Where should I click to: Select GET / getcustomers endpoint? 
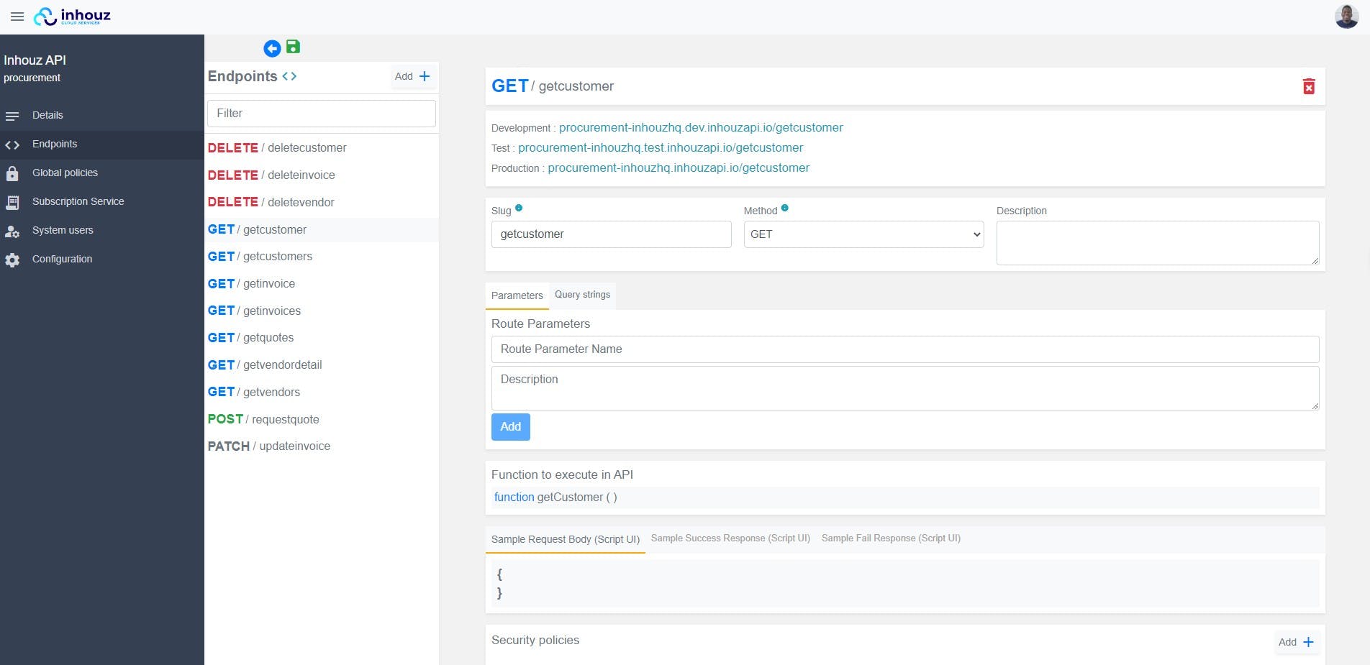tap(322, 256)
